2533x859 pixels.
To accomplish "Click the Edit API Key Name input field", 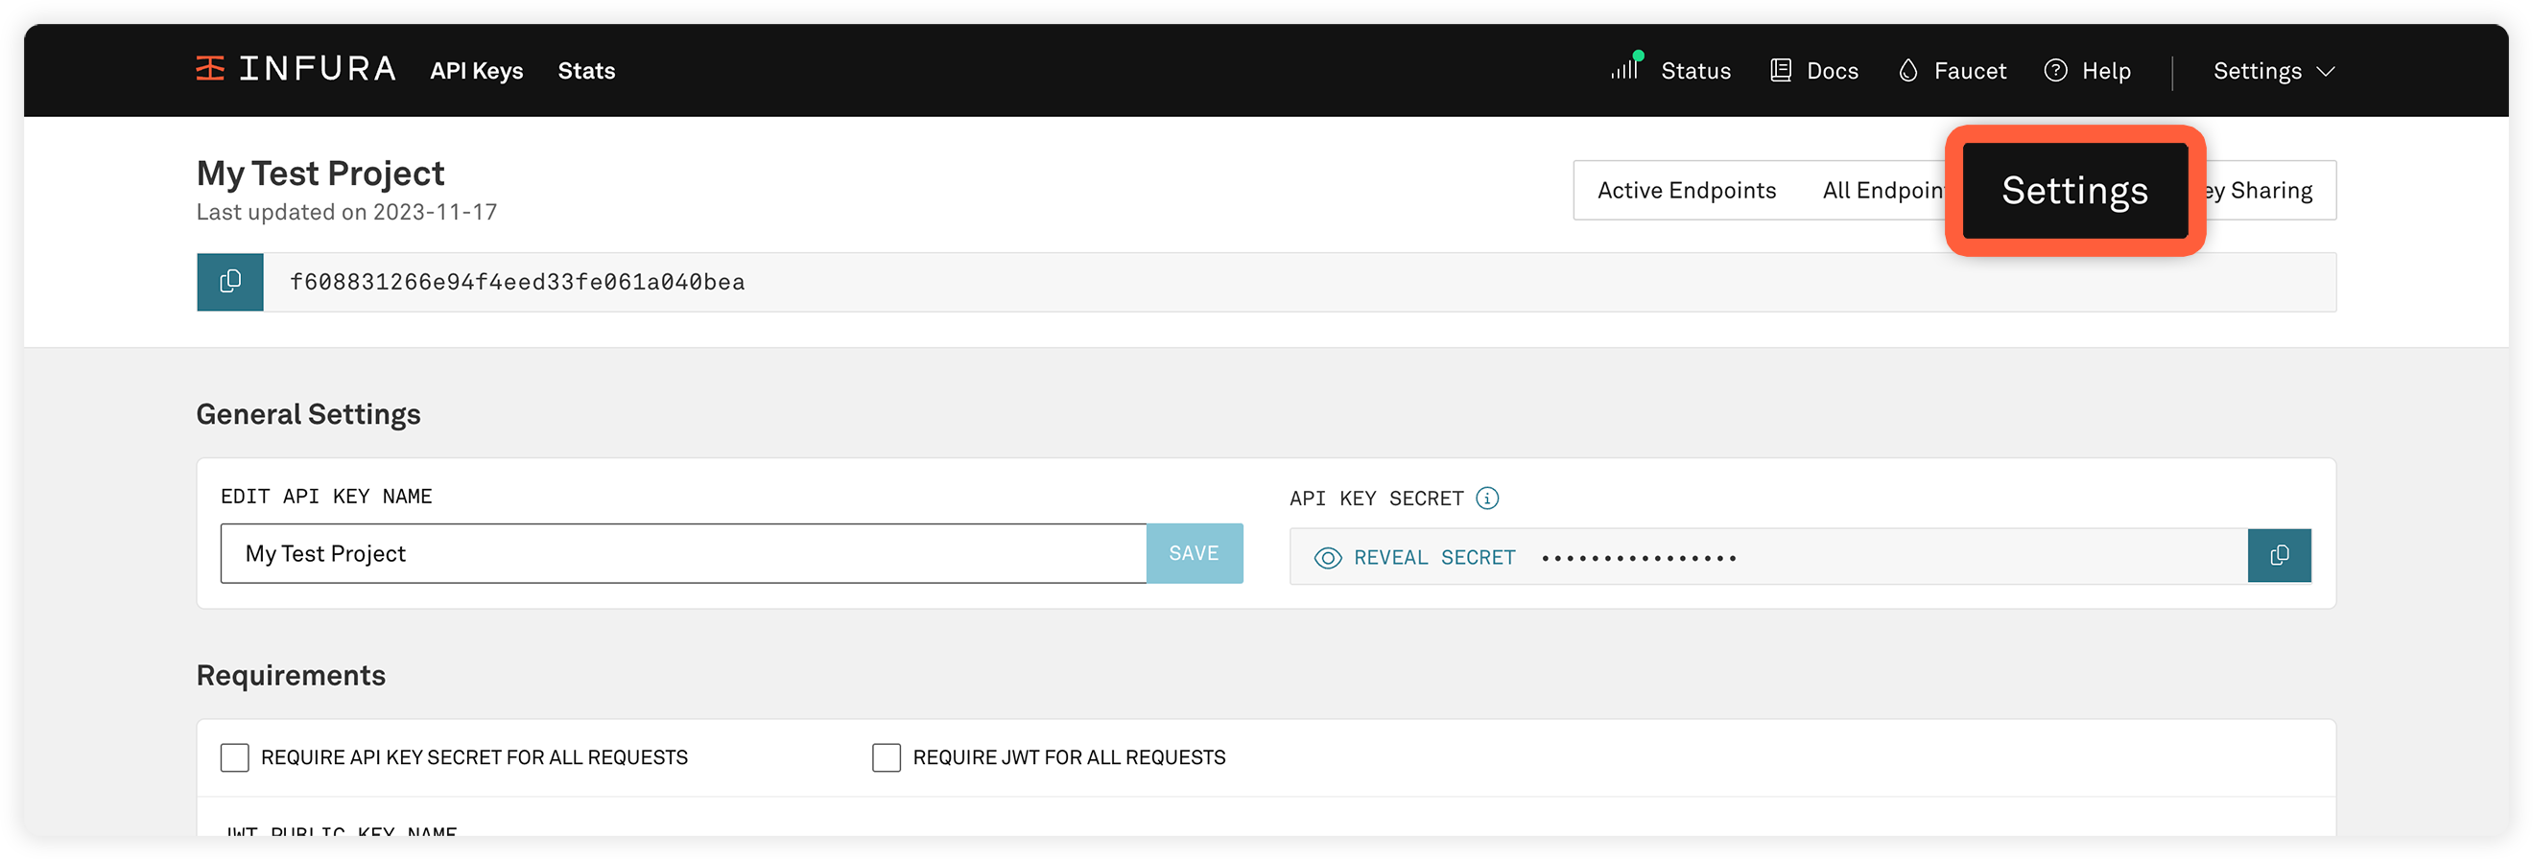I will pyautogui.click(x=683, y=553).
